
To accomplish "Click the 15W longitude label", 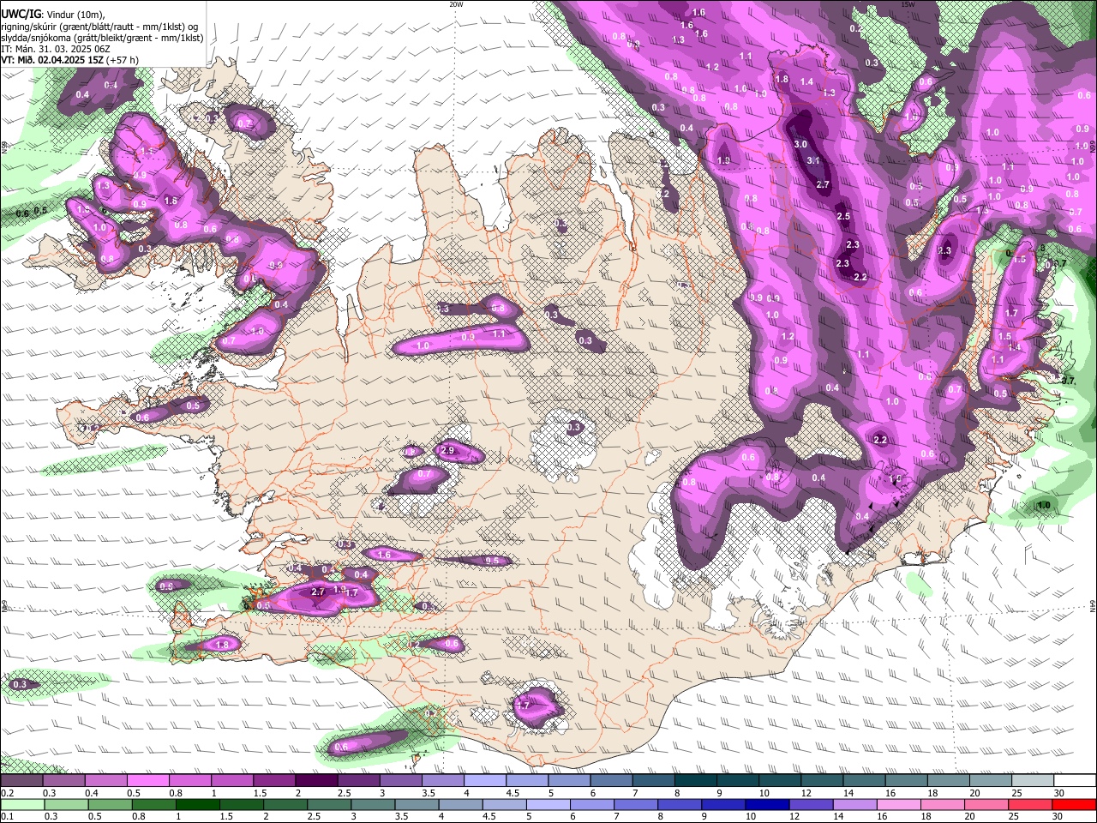I will pos(908,4).
